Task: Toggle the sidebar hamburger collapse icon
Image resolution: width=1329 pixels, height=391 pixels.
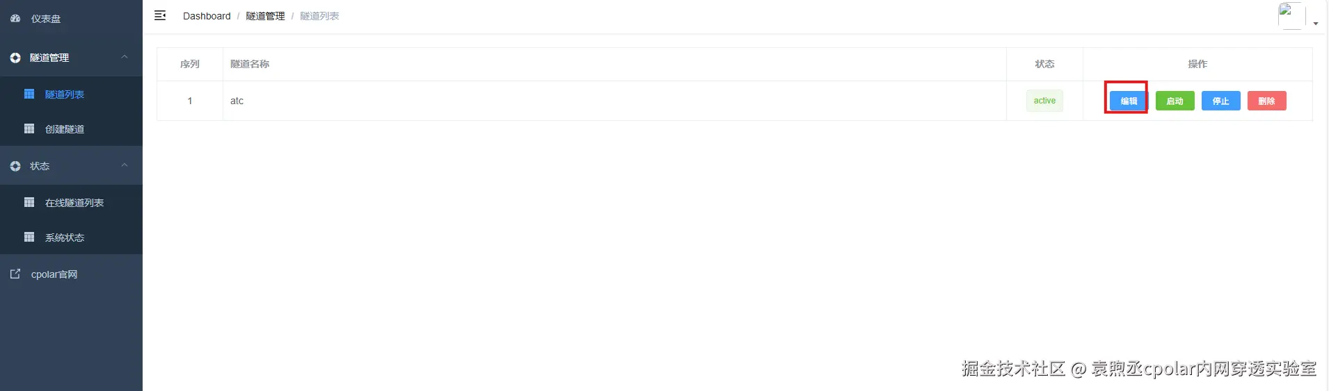Action: pos(160,15)
